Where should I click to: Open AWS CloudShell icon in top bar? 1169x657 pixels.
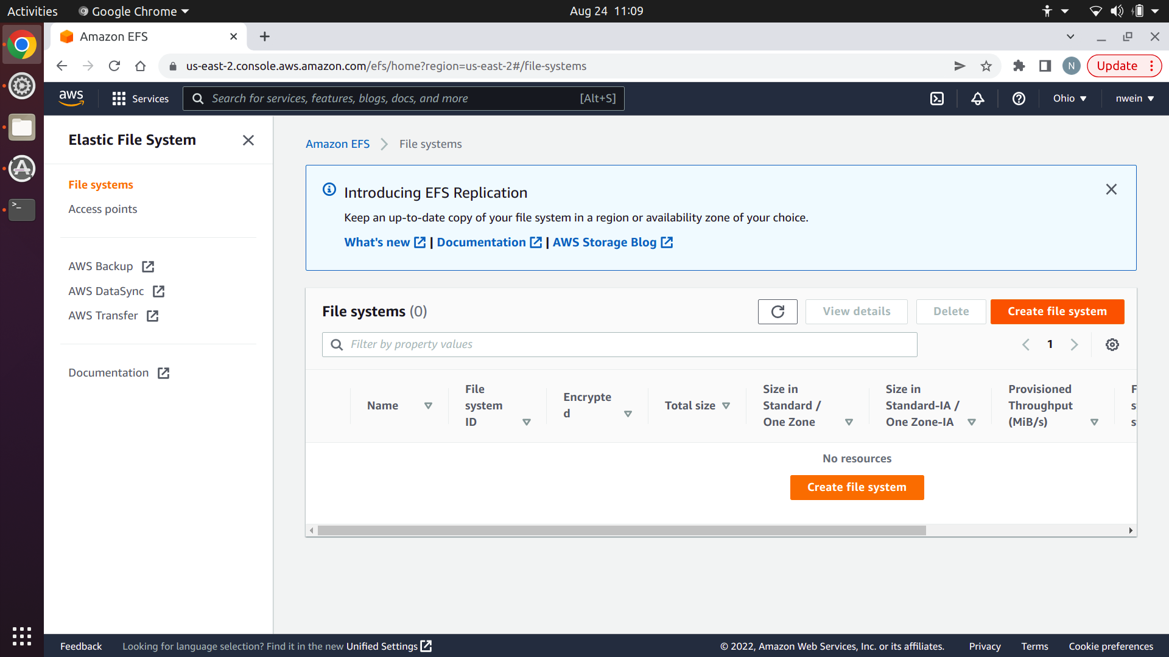click(937, 99)
